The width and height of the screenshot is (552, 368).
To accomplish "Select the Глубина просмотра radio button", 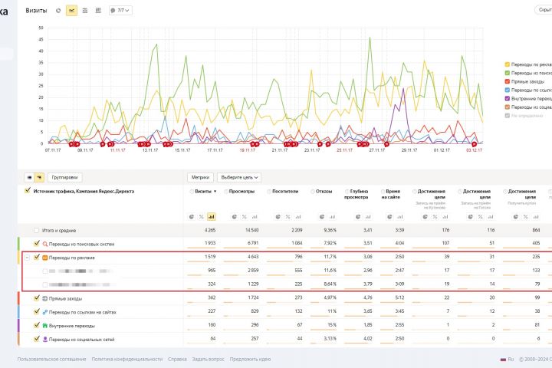I will click(x=347, y=192).
